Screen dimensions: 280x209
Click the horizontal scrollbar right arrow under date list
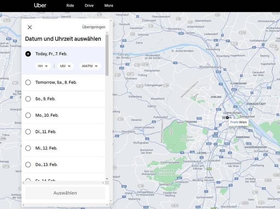(x=103, y=183)
